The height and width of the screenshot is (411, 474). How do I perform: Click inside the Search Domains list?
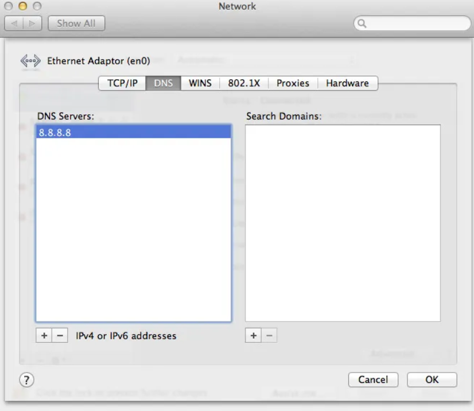[343, 223]
